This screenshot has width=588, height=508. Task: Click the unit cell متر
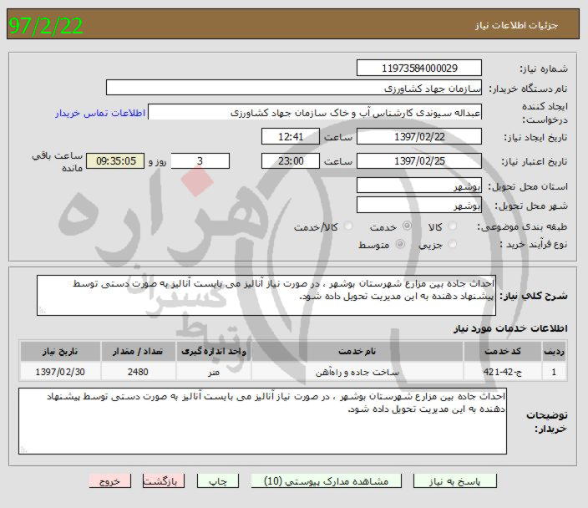(214, 372)
